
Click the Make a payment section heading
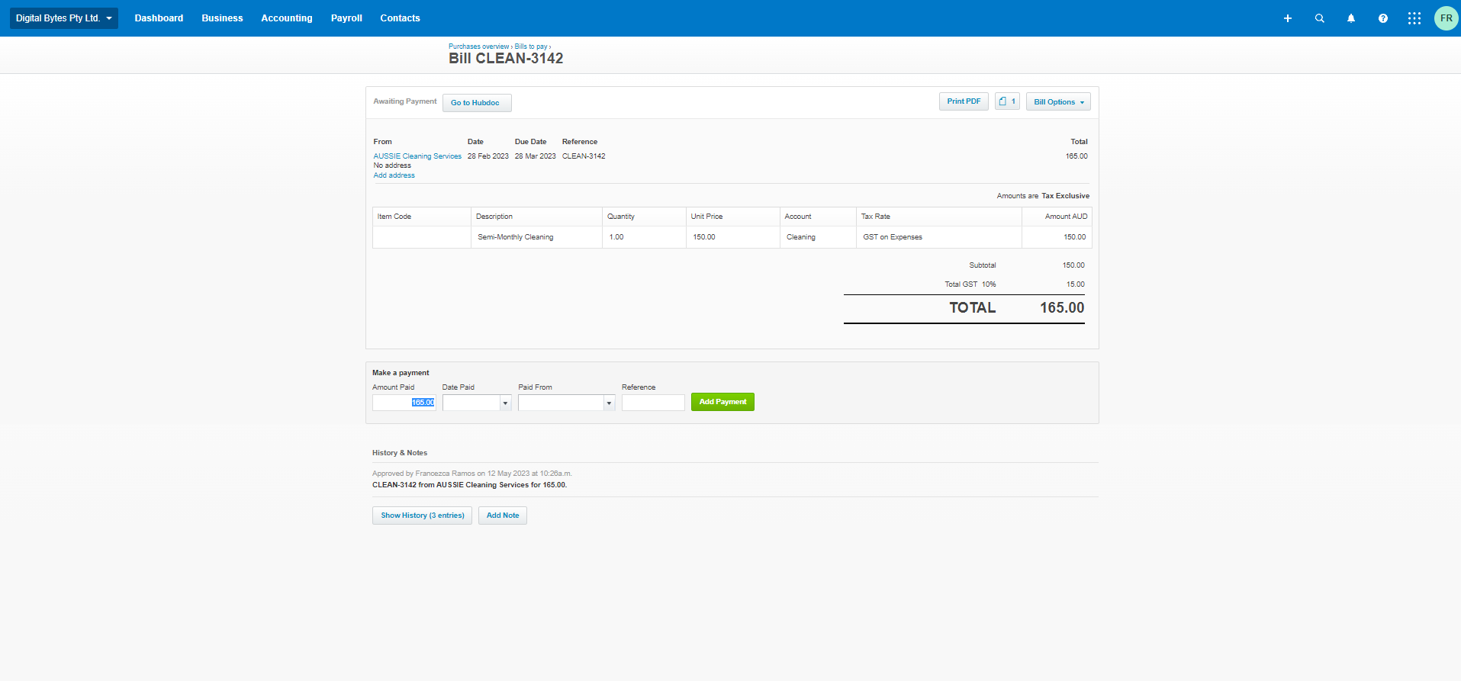point(401,373)
